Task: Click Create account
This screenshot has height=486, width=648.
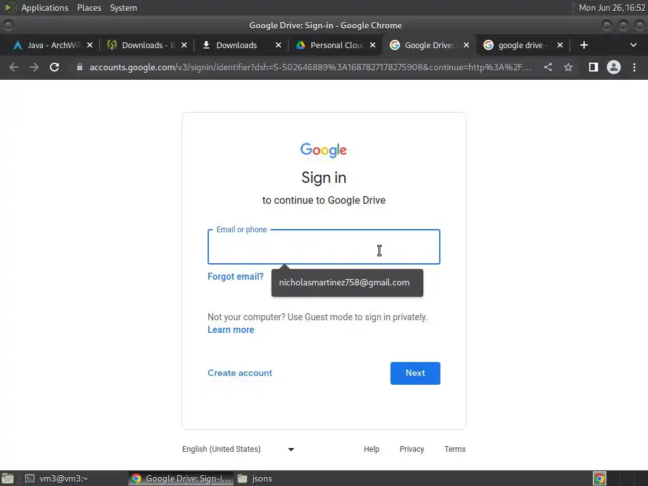Action: [240, 373]
